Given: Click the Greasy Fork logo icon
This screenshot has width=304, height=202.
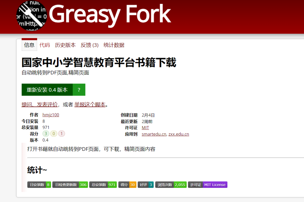Looking at the screenshot, I should pos(31,16).
